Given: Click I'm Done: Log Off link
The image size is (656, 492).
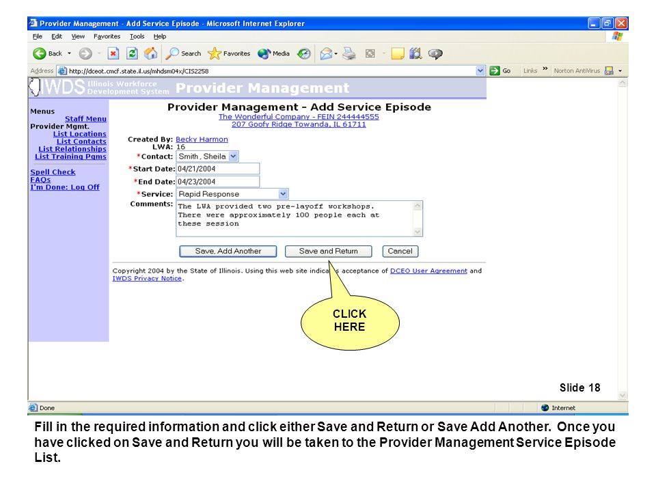Looking at the screenshot, I should (65, 187).
